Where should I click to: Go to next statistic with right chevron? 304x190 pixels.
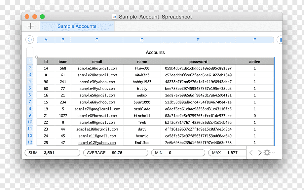click(x=260, y=153)
